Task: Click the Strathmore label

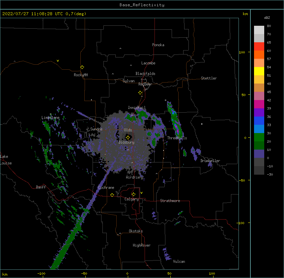Action: click(x=170, y=201)
